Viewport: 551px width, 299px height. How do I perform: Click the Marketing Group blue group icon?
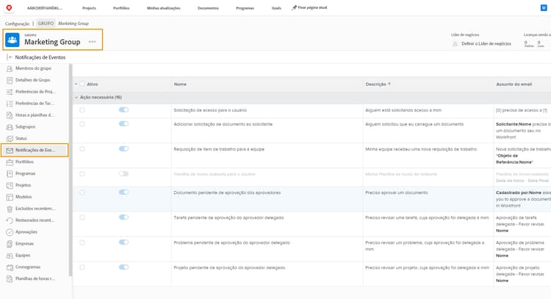[13, 40]
